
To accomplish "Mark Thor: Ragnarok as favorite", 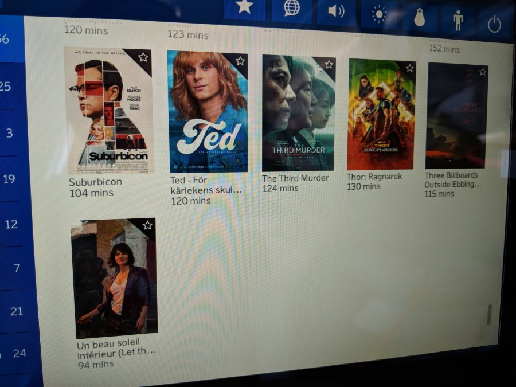I will 409,68.
